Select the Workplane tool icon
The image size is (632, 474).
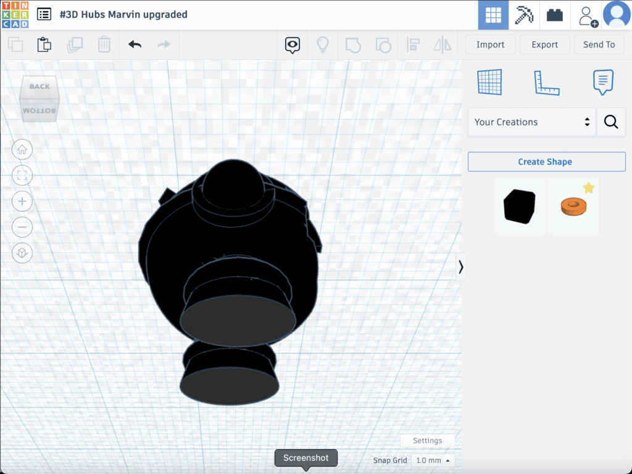tap(489, 82)
